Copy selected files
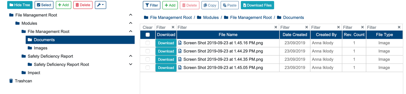Image resolution: width=406 pixels, height=94 pixels. pyautogui.click(x=210, y=5)
